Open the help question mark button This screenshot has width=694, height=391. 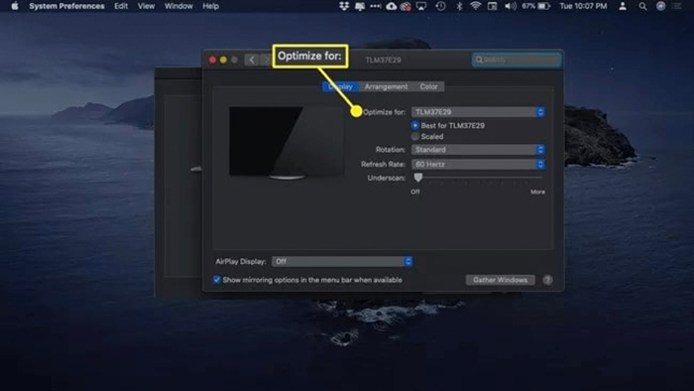click(547, 280)
